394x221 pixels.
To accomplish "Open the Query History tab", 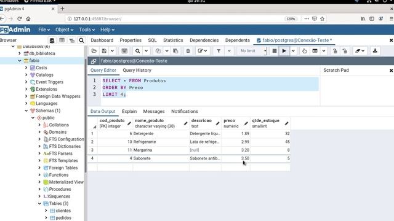I will 137,70.
